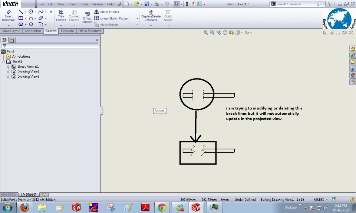This screenshot has width=356, height=213.
Task: Select Annotations in the tree
Action: pos(21,57)
